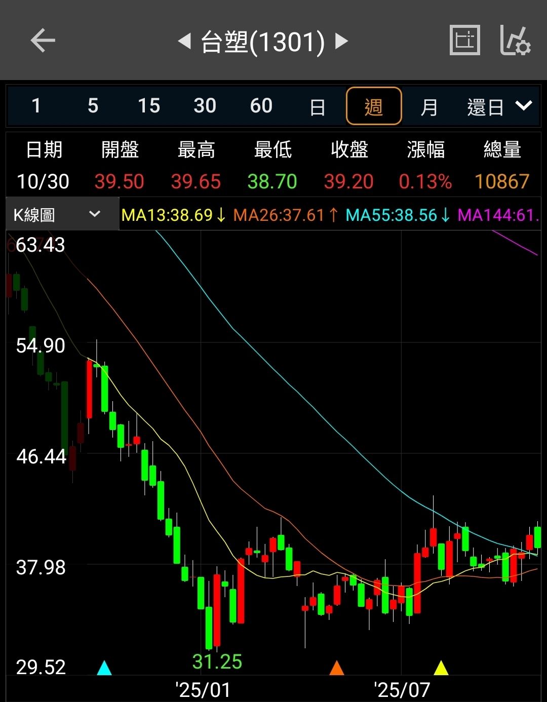
Task: Tap the 最低 column header
Action: [273, 150]
